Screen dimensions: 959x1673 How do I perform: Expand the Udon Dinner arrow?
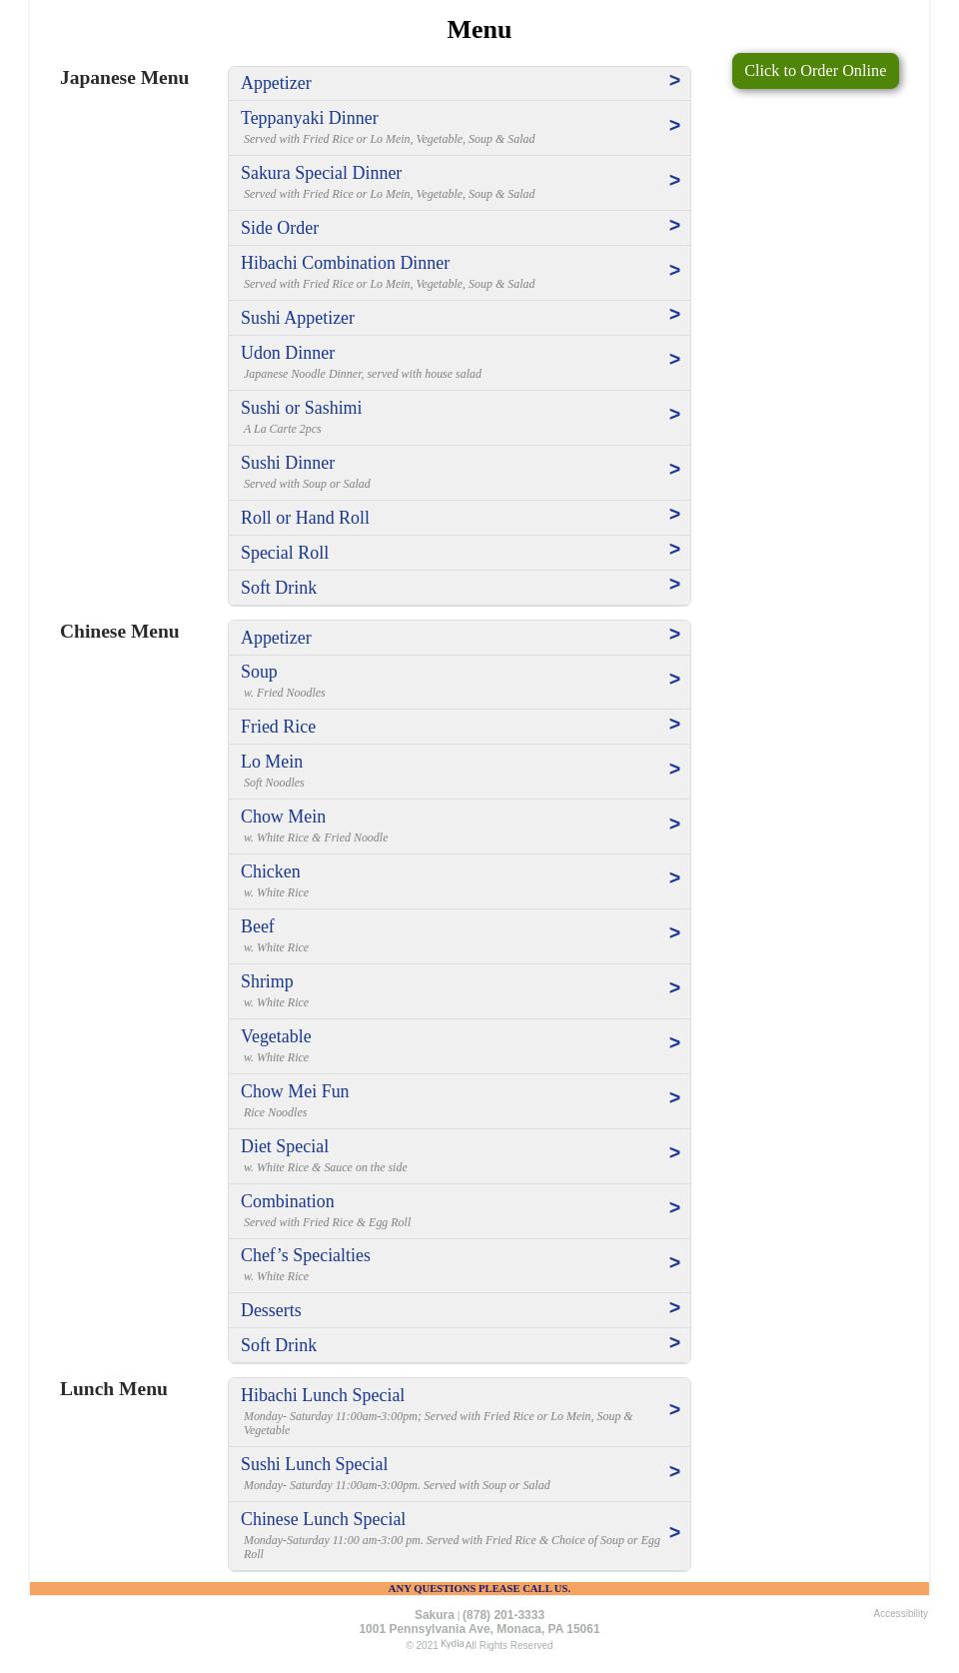tap(674, 360)
